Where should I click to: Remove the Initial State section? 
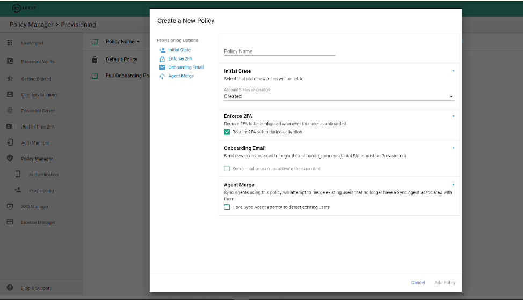(453, 71)
